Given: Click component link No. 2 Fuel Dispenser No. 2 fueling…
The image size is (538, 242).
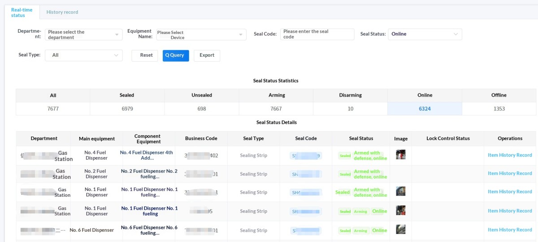Looking at the screenshot, I should pyautogui.click(x=149, y=174).
